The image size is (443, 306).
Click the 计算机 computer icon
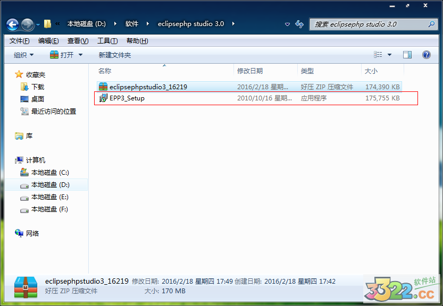tap(19, 160)
